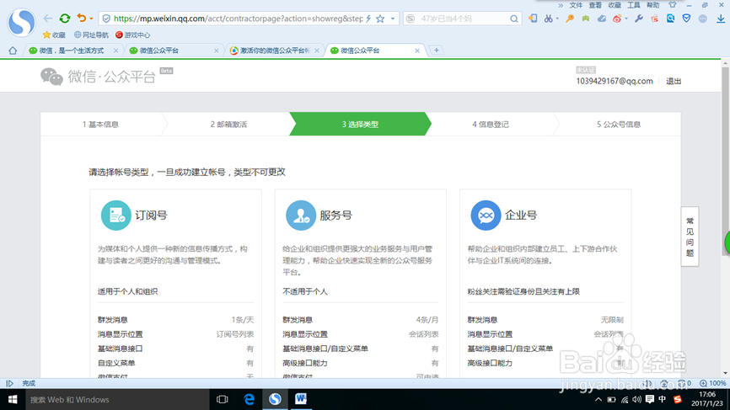This screenshot has height=410, width=730.
Task: Click the 退出 logout link
Action: tap(674, 82)
